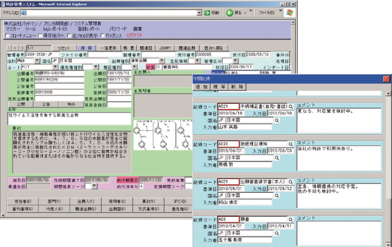Click the 発明者(3) button
This screenshot has height=247, width=392.
coord(117,201)
